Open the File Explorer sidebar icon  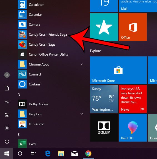click(x=7, y=115)
